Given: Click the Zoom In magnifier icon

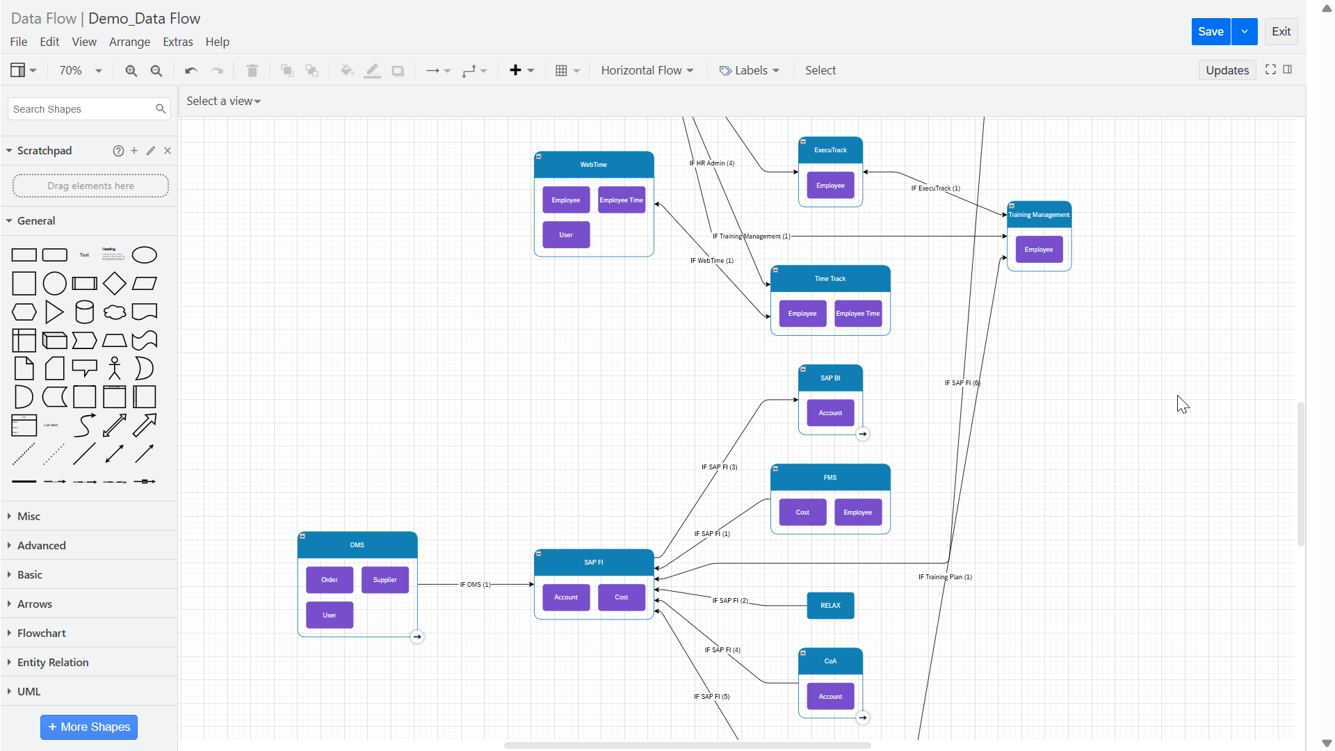Looking at the screenshot, I should (131, 71).
